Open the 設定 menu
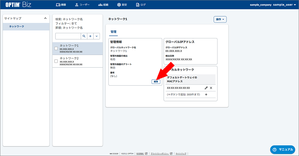 pyautogui.click(x=122, y=5)
